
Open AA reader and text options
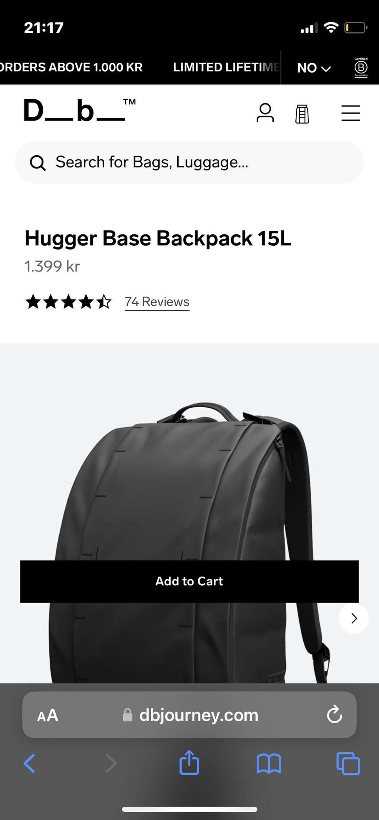coord(48,715)
